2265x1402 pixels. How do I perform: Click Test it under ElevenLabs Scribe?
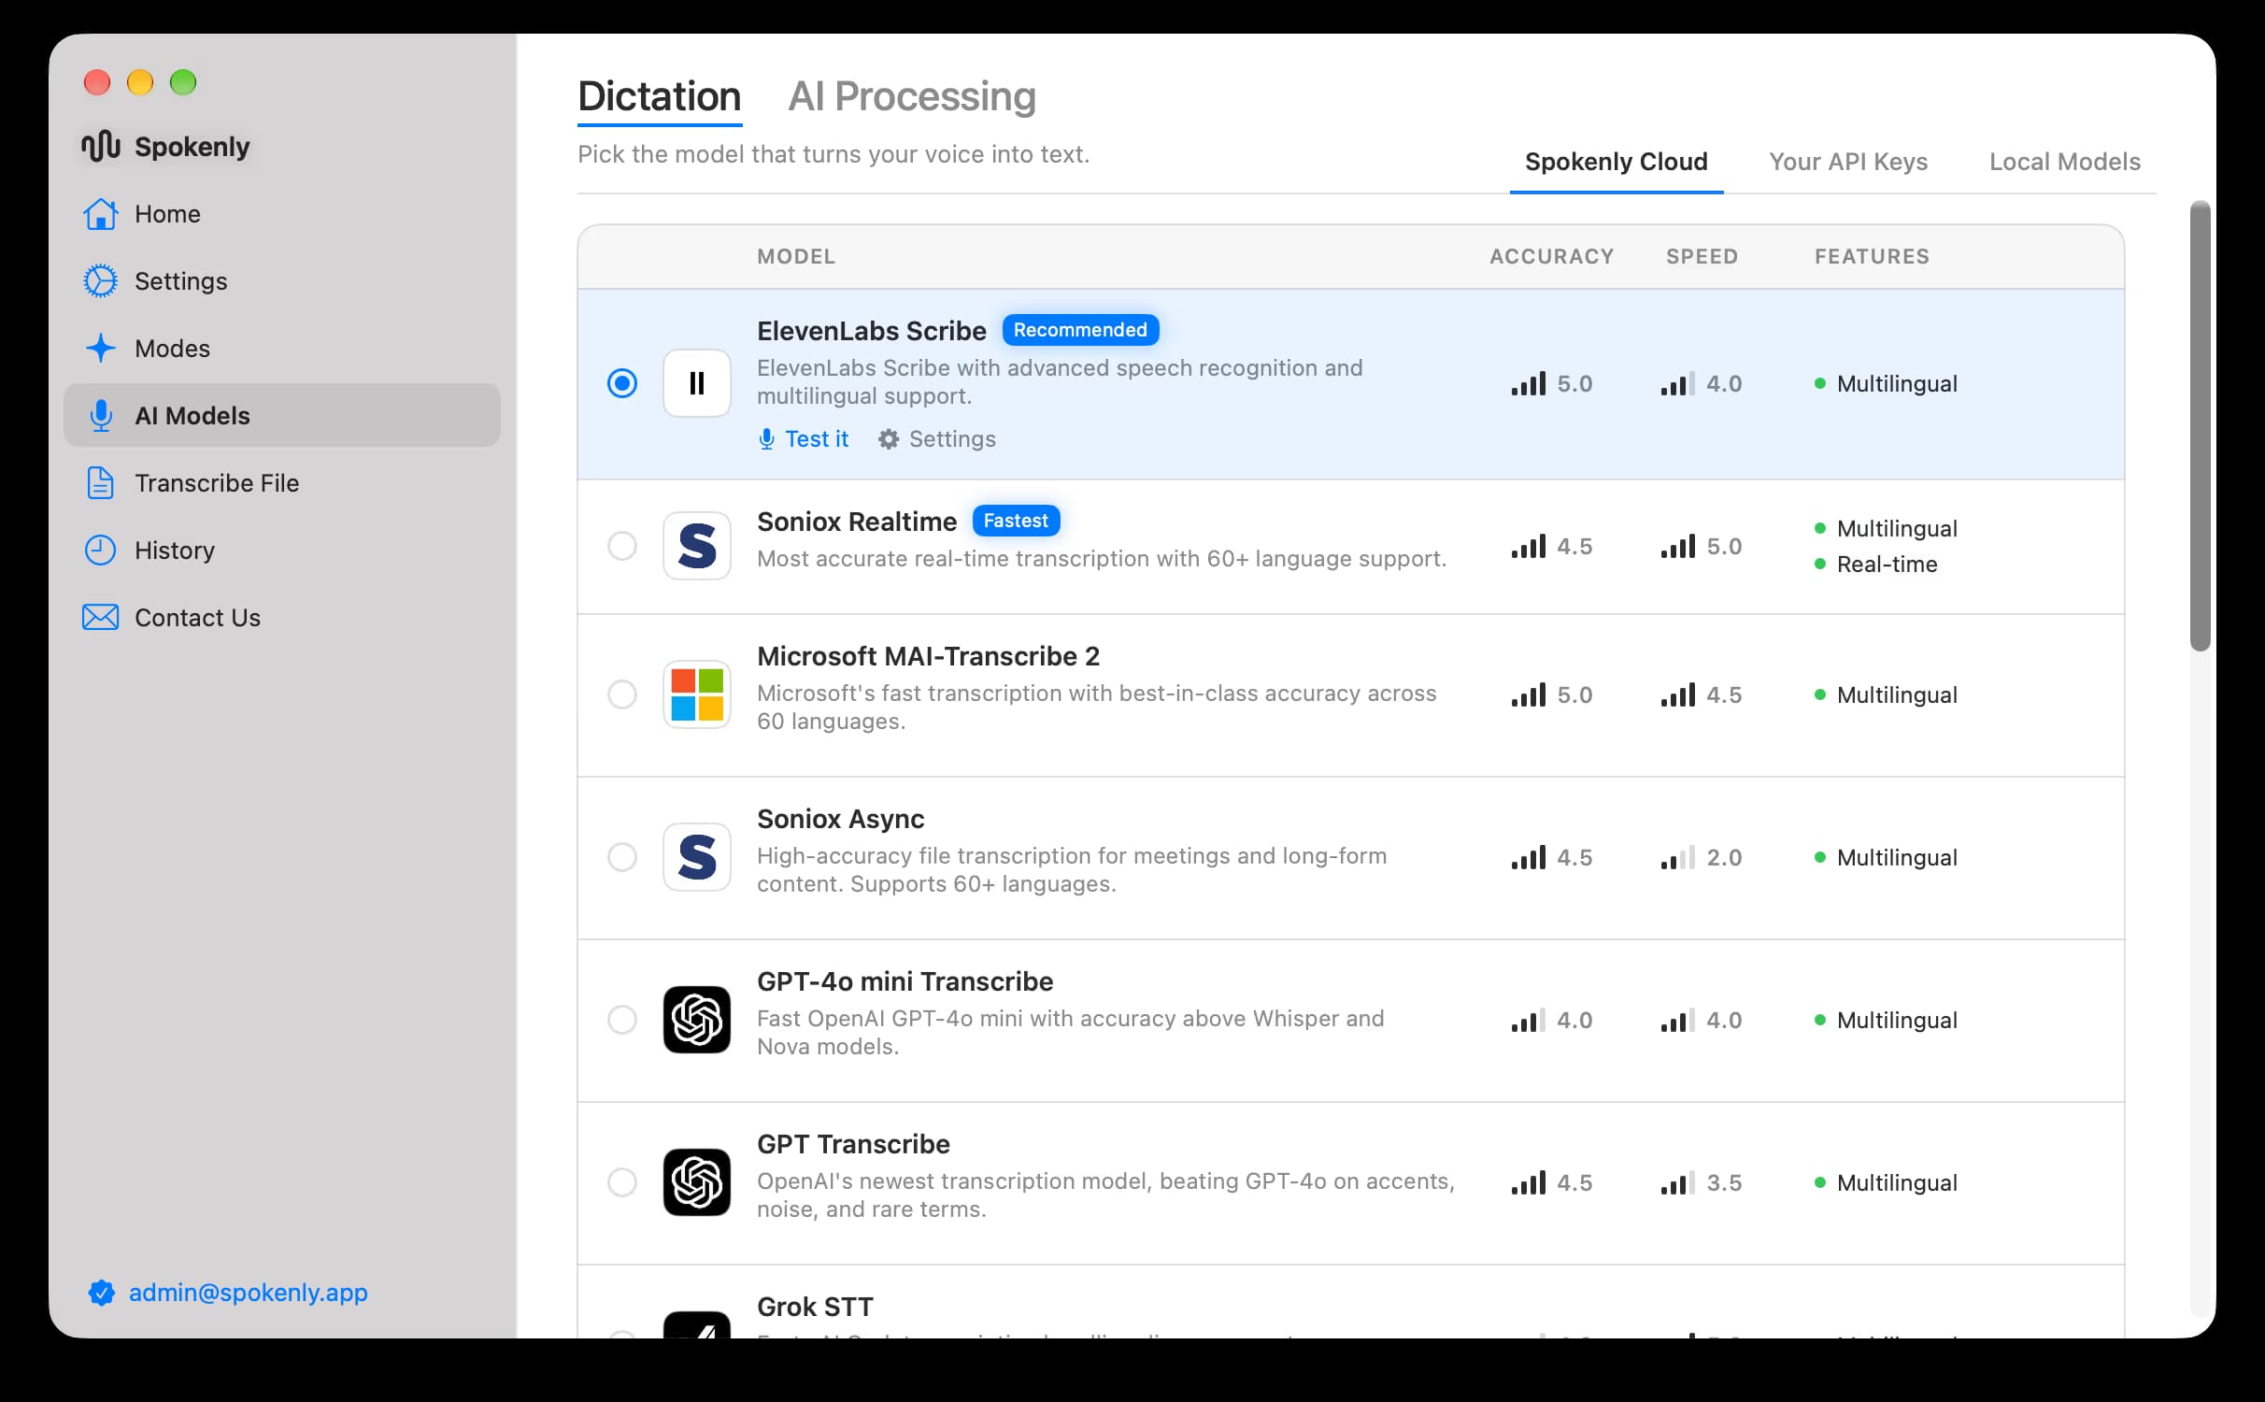[804, 439]
